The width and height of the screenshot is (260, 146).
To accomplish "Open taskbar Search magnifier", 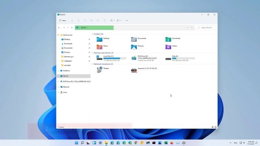I will click(82, 143).
